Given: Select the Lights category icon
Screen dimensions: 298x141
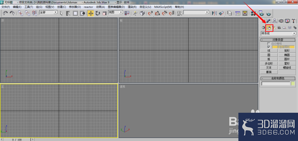Looking at the screenshot, I should (274, 28).
